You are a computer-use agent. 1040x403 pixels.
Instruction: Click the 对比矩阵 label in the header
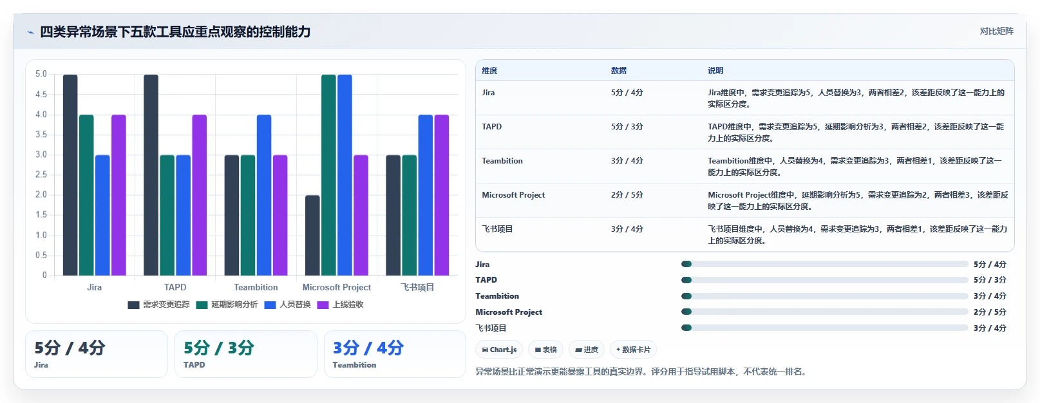click(996, 31)
